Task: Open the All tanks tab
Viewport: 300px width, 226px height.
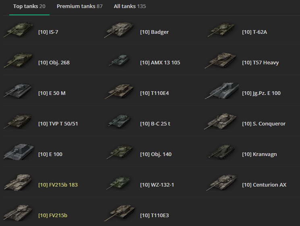Action: point(130,6)
